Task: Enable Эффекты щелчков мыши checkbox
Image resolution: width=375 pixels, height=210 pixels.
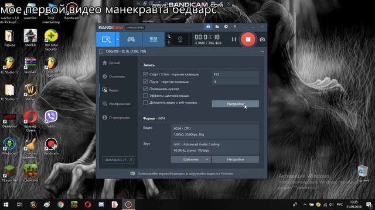Action: point(145,96)
